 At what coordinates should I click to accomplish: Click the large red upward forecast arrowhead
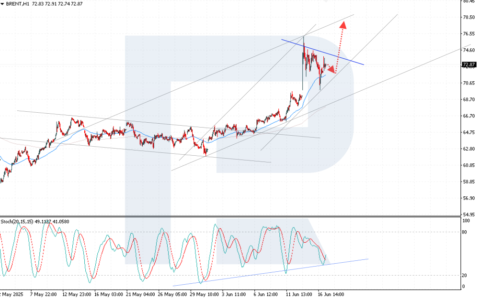tap(343, 24)
